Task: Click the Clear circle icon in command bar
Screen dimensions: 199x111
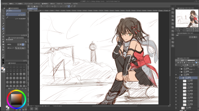Action: pyautogui.click(x=47, y=6)
